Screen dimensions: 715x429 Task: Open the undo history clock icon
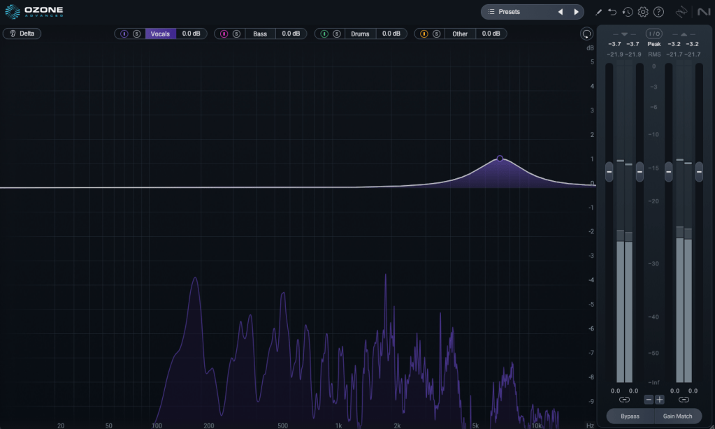628,12
